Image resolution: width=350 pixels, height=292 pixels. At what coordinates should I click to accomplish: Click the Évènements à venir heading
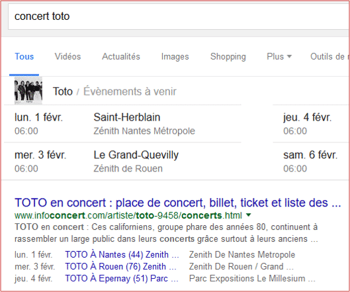130,91
